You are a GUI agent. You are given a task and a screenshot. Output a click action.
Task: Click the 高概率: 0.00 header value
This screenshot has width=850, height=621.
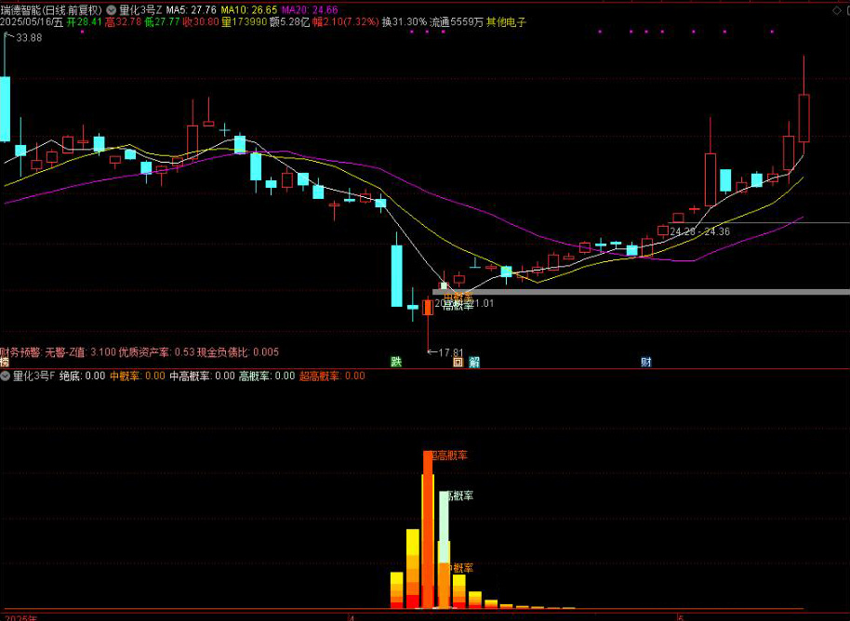(267, 376)
